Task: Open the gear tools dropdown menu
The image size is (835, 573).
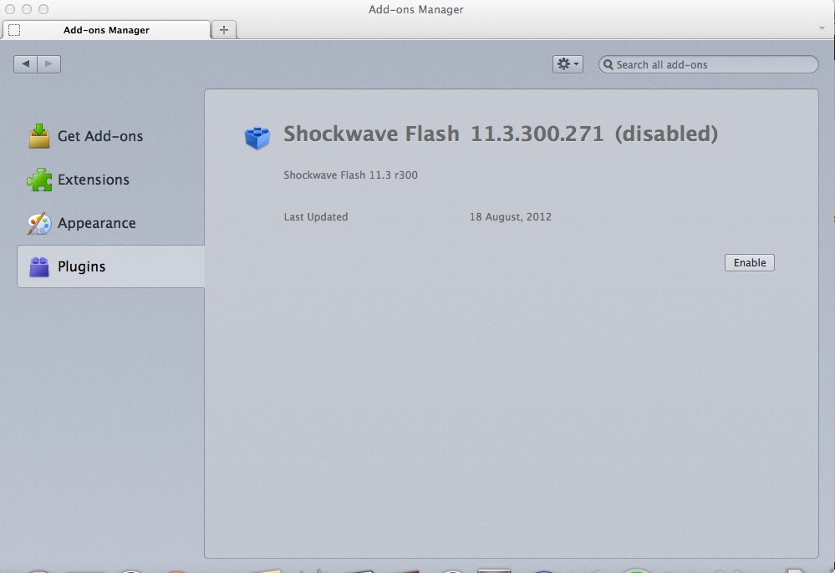Action: pos(568,64)
